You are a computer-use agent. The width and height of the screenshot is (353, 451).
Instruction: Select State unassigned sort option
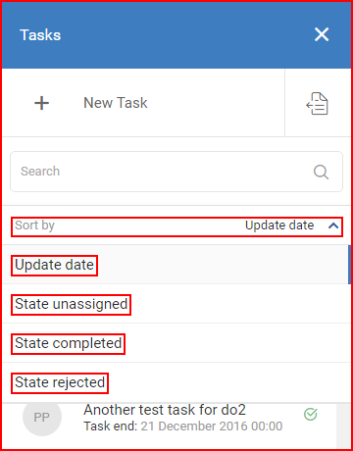coord(71,305)
